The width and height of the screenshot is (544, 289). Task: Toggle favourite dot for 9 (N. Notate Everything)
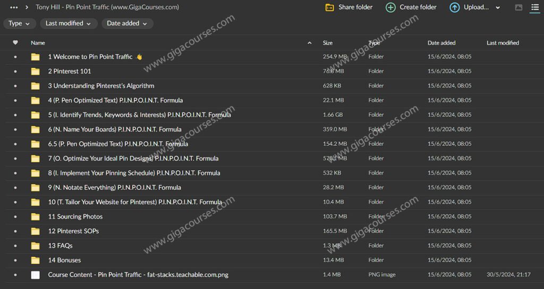[15, 188]
